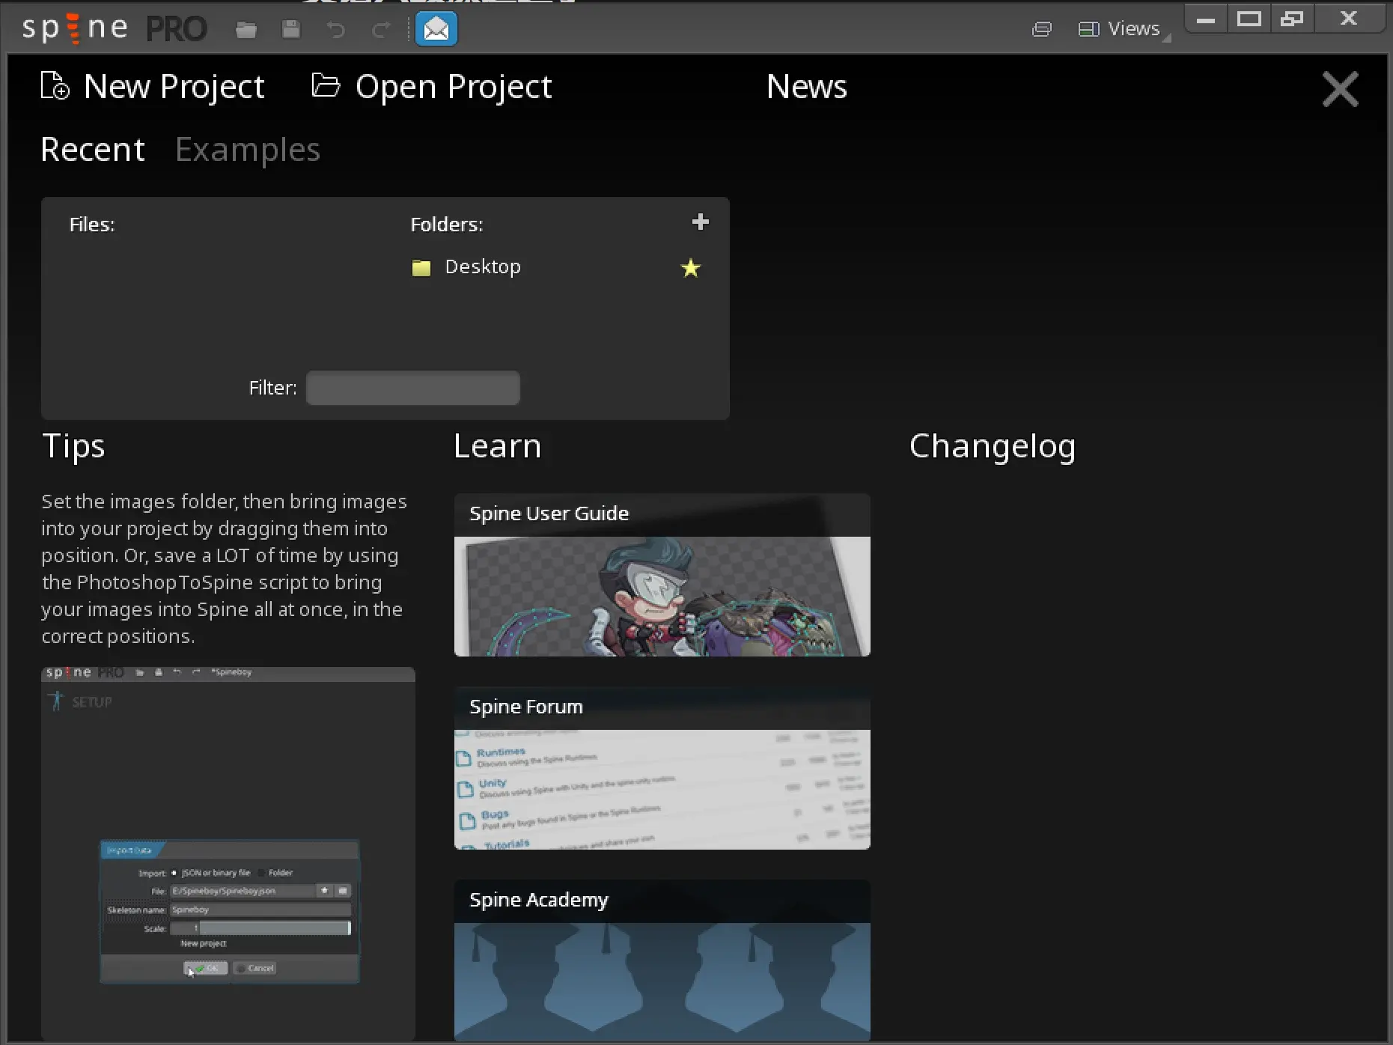Save project using the floppy disk icon
Viewport: 1393px width, 1045px height.
click(x=291, y=29)
